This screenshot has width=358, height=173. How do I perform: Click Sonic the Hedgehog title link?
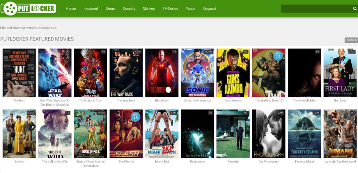coord(197,100)
